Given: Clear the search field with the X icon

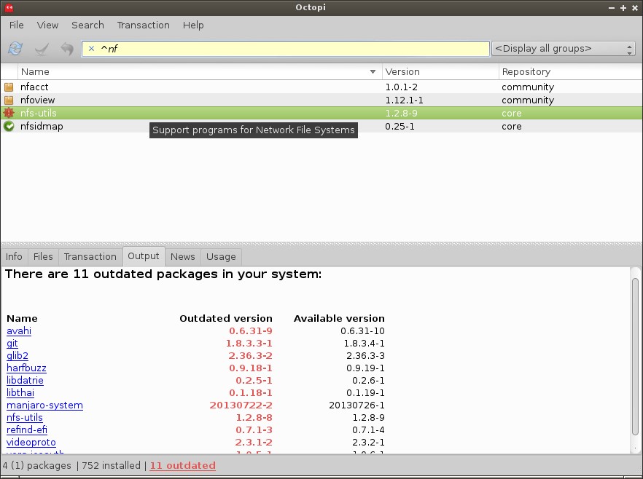Looking at the screenshot, I should tap(91, 49).
